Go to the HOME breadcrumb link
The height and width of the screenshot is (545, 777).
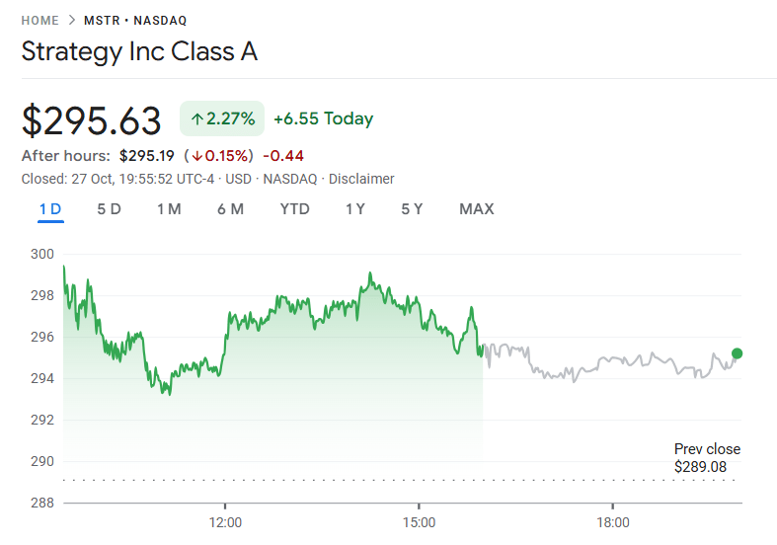pos(40,21)
